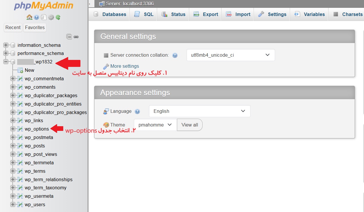Open the Theme dropdown showing pmahomme

coord(155,125)
